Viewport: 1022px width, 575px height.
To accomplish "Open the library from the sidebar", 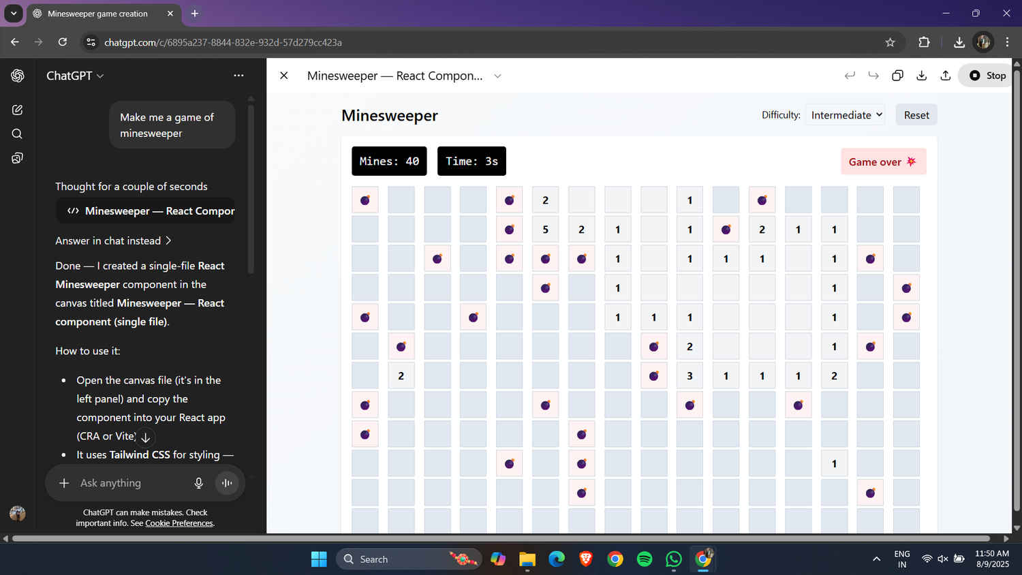I will click(17, 157).
